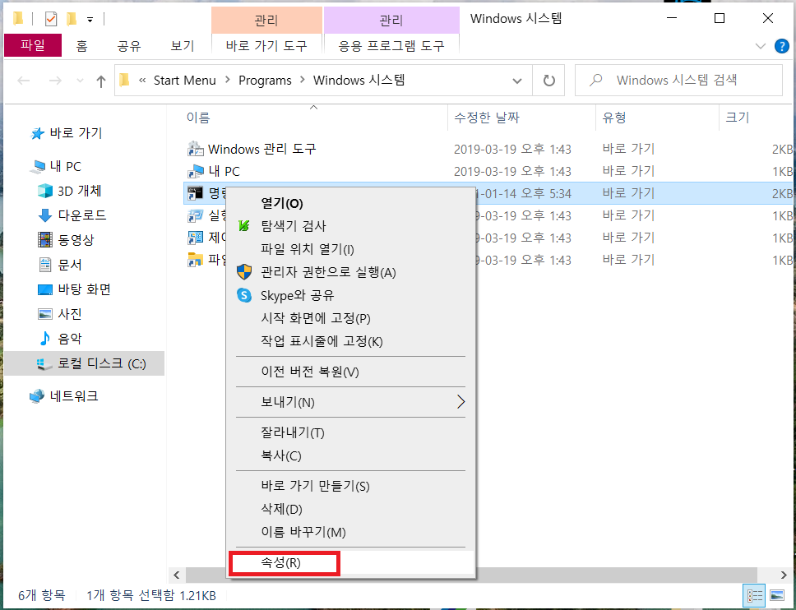Image resolution: width=796 pixels, height=610 pixels.
Task: Open the 공유 ribbon tab
Action: [129, 46]
